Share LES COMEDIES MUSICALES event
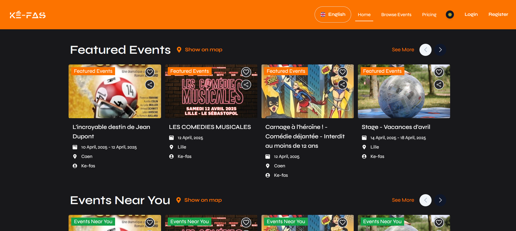516x231 pixels. (246, 85)
